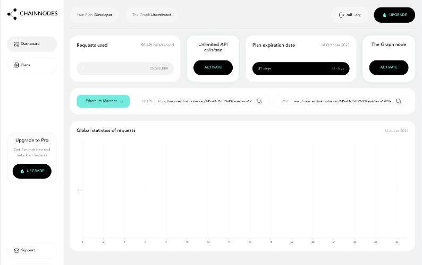
Task: Click the Your Plan Developer pill
Action: tap(94, 15)
